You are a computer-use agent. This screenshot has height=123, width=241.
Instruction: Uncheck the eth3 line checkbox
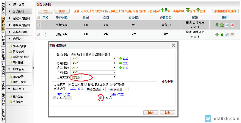click(x=101, y=98)
